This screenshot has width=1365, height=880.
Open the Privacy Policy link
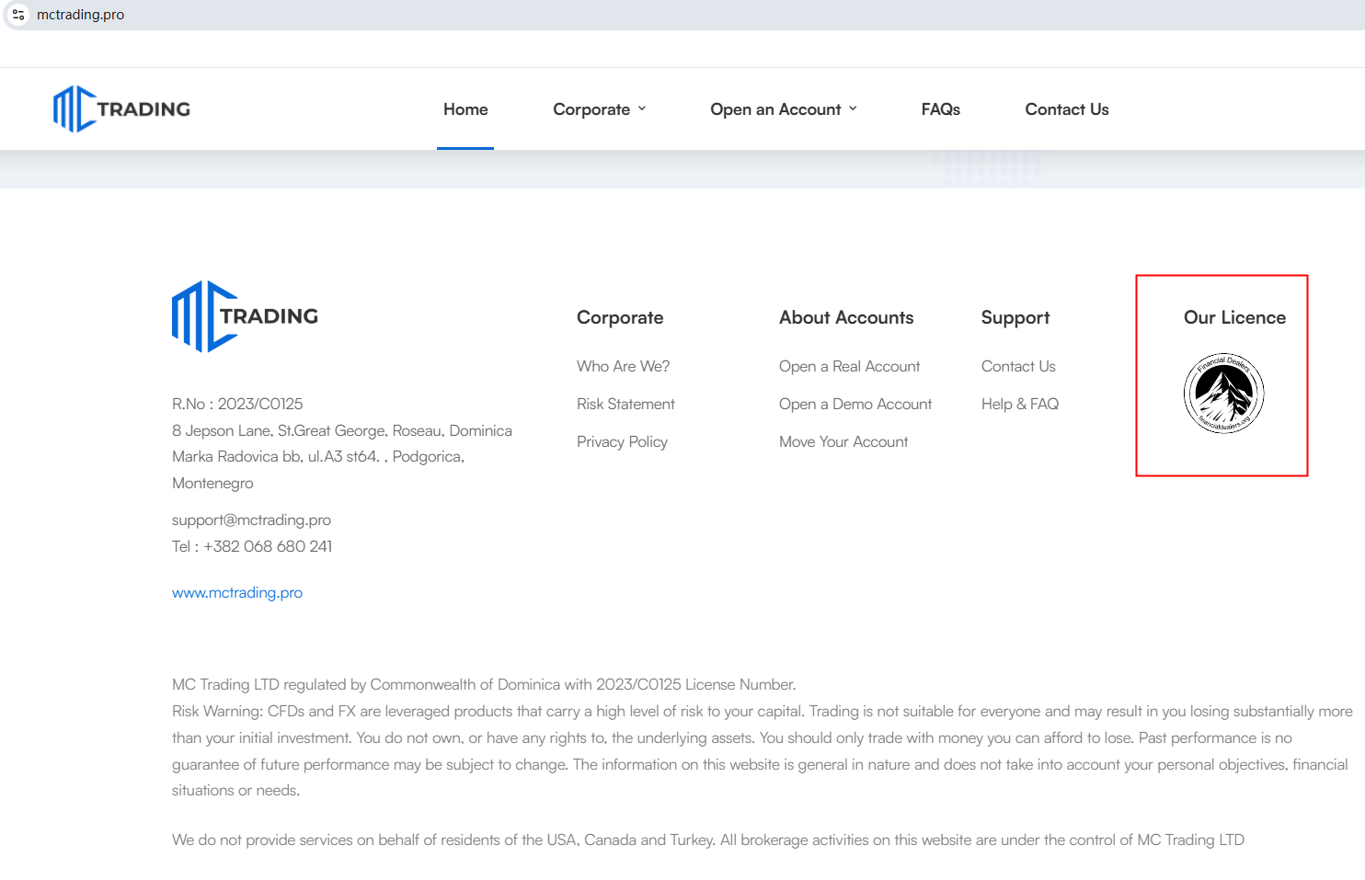(622, 441)
